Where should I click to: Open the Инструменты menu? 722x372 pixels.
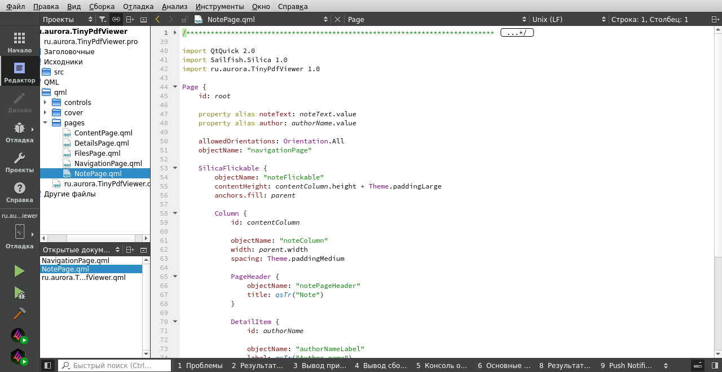219,6
